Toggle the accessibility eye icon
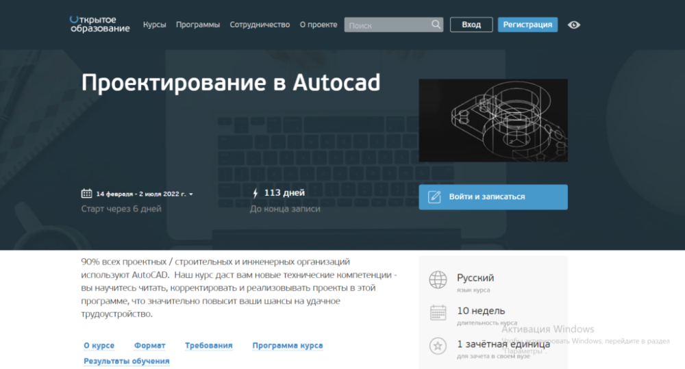This screenshot has width=685, height=369. 574,25
